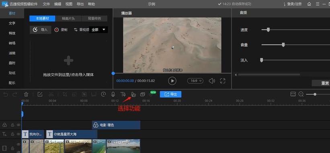The height and width of the screenshot is (153, 330).
Task: Select the 你就是星辰大海 text clip
Action: [72, 134]
